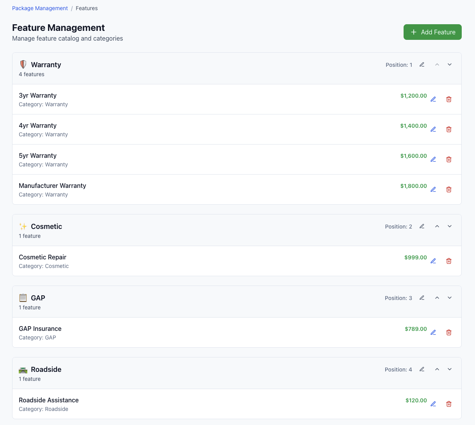Delete Cosmetic Repair via trash icon
The image size is (475, 425).
coord(449,261)
